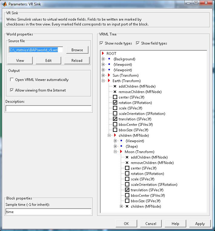Toggle Show field types checkbox
This screenshot has width=215, height=231.
138,43
